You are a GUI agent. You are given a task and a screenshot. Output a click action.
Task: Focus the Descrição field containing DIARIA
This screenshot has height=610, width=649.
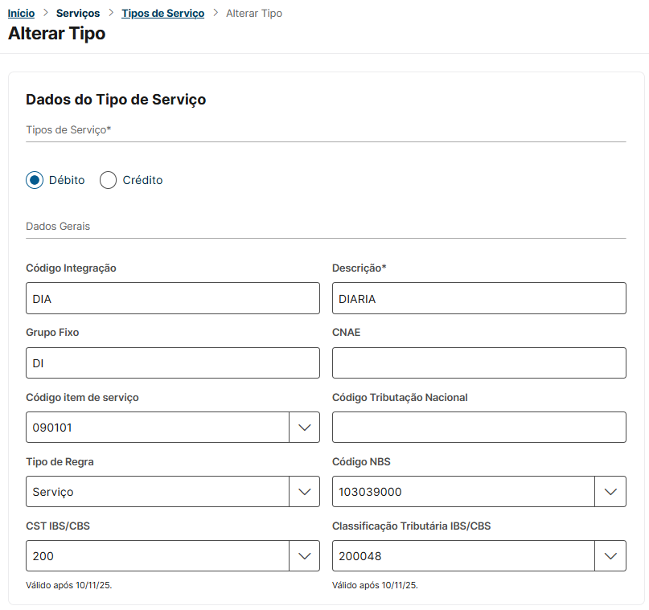pyautogui.click(x=479, y=299)
